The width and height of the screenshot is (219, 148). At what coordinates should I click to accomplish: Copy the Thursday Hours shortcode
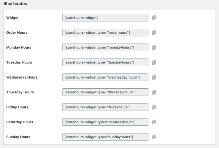coord(155,92)
